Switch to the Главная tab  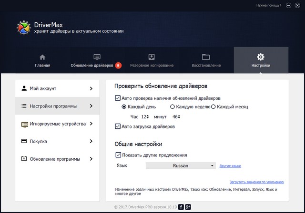[x=42, y=60]
